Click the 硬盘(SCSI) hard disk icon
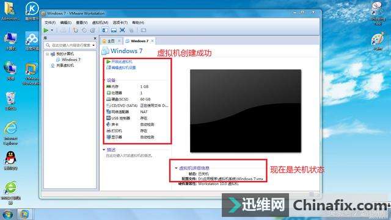The width and height of the screenshot is (391, 220). tap(109, 99)
